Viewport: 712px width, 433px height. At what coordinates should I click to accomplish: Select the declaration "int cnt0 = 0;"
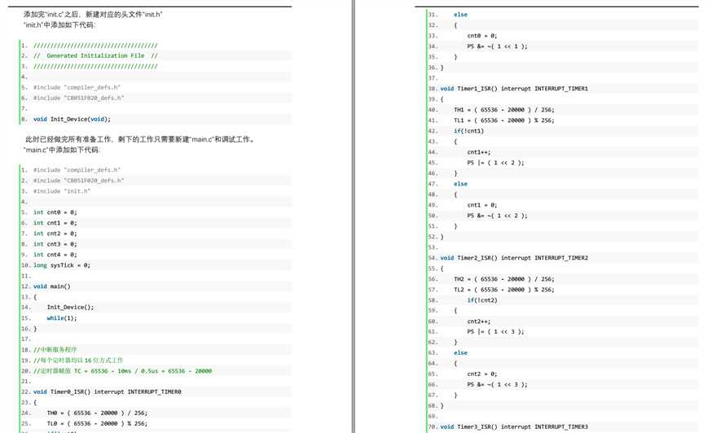point(55,212)
